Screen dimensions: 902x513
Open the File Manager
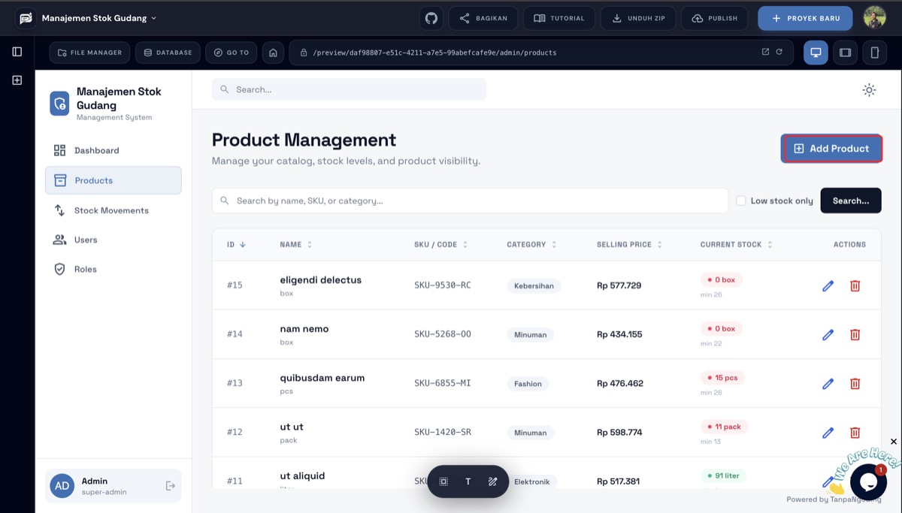(89, 53)
